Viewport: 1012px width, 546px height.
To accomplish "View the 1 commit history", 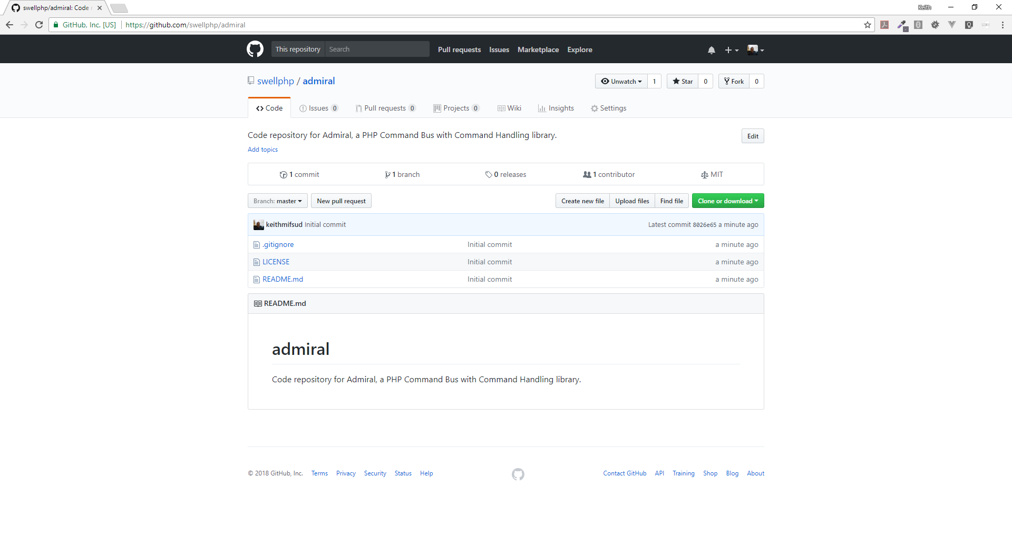I will coord(299,174).
